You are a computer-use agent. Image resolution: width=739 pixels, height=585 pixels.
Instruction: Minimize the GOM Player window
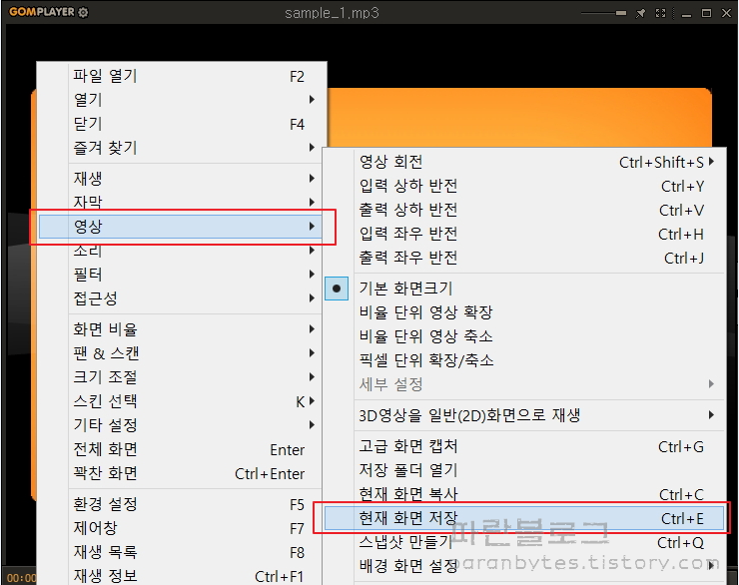(x=686, y=14)
